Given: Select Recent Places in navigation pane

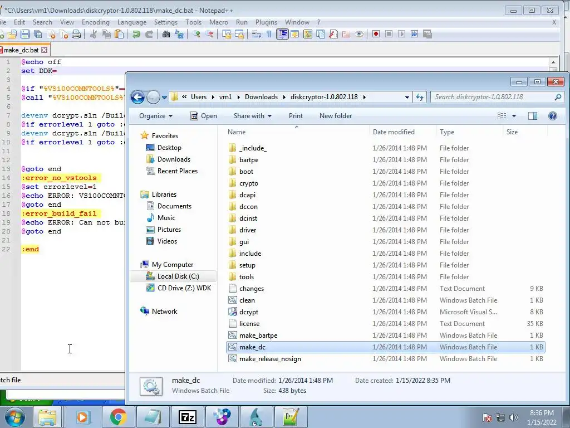Looking at the screenshot, I should 178,171.
